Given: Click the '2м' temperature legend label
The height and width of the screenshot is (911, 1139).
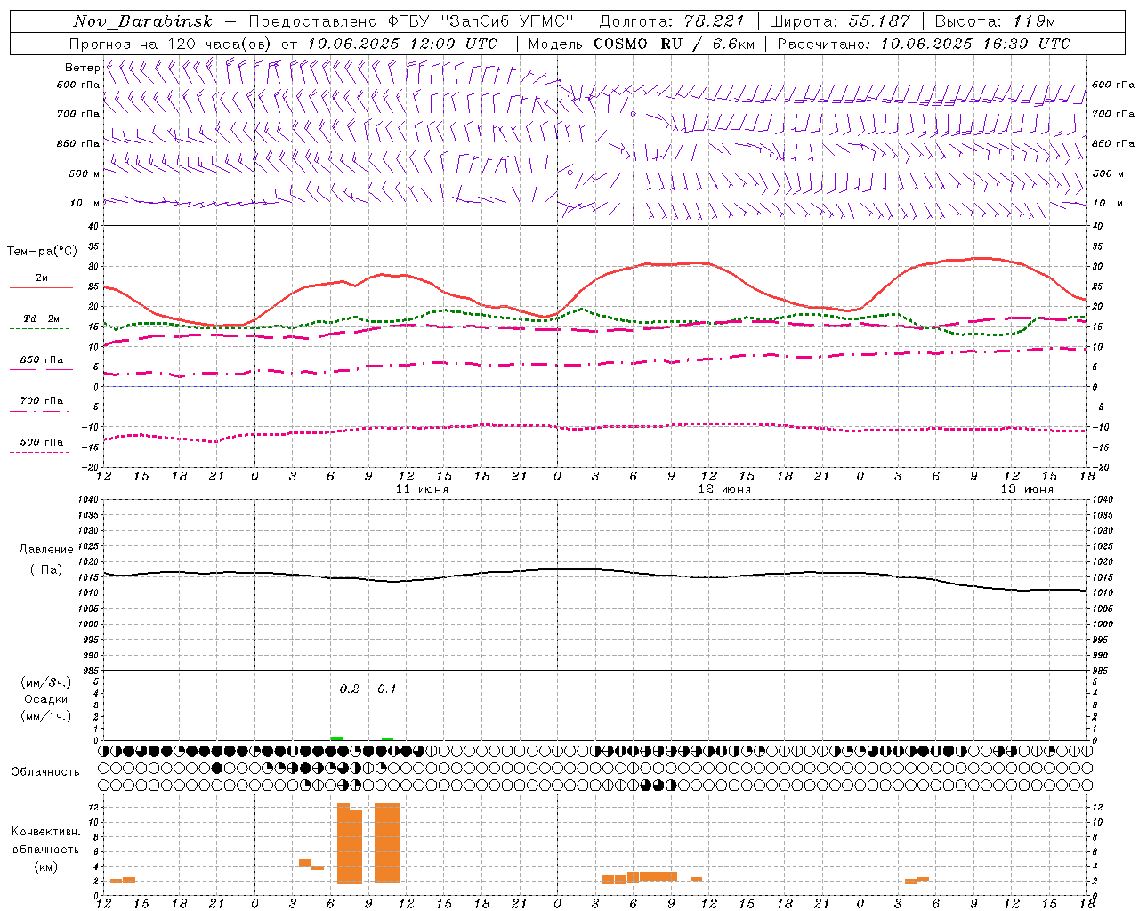Looking at the screenshot, I should coord(42,278).
